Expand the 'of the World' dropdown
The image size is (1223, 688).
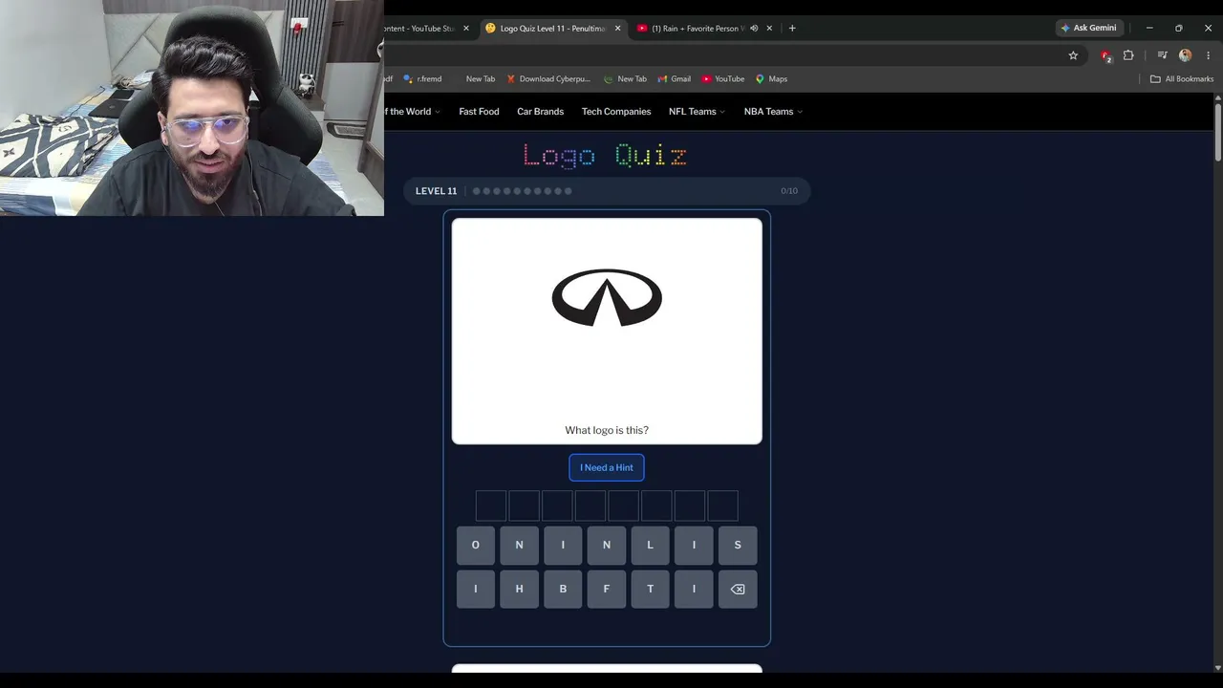tap(413, 112)
